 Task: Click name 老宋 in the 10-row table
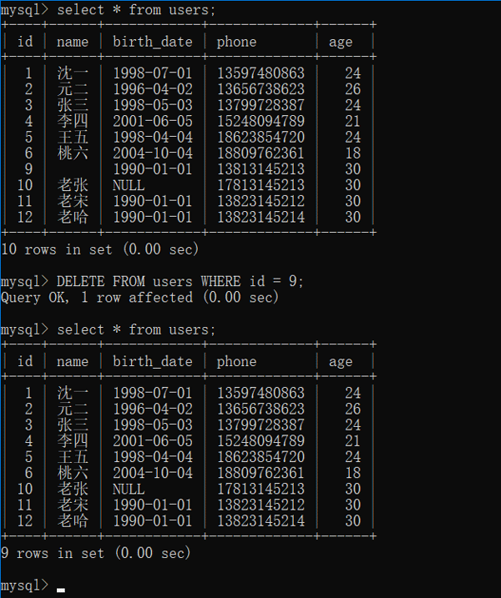73,201
